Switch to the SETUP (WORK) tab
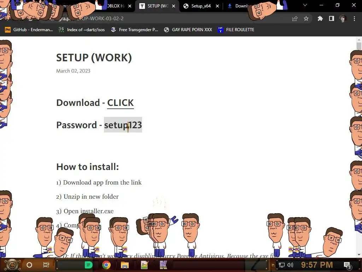The width and height of the screenshot is (362, 272). pyautogui.click(x=158, y=6)
